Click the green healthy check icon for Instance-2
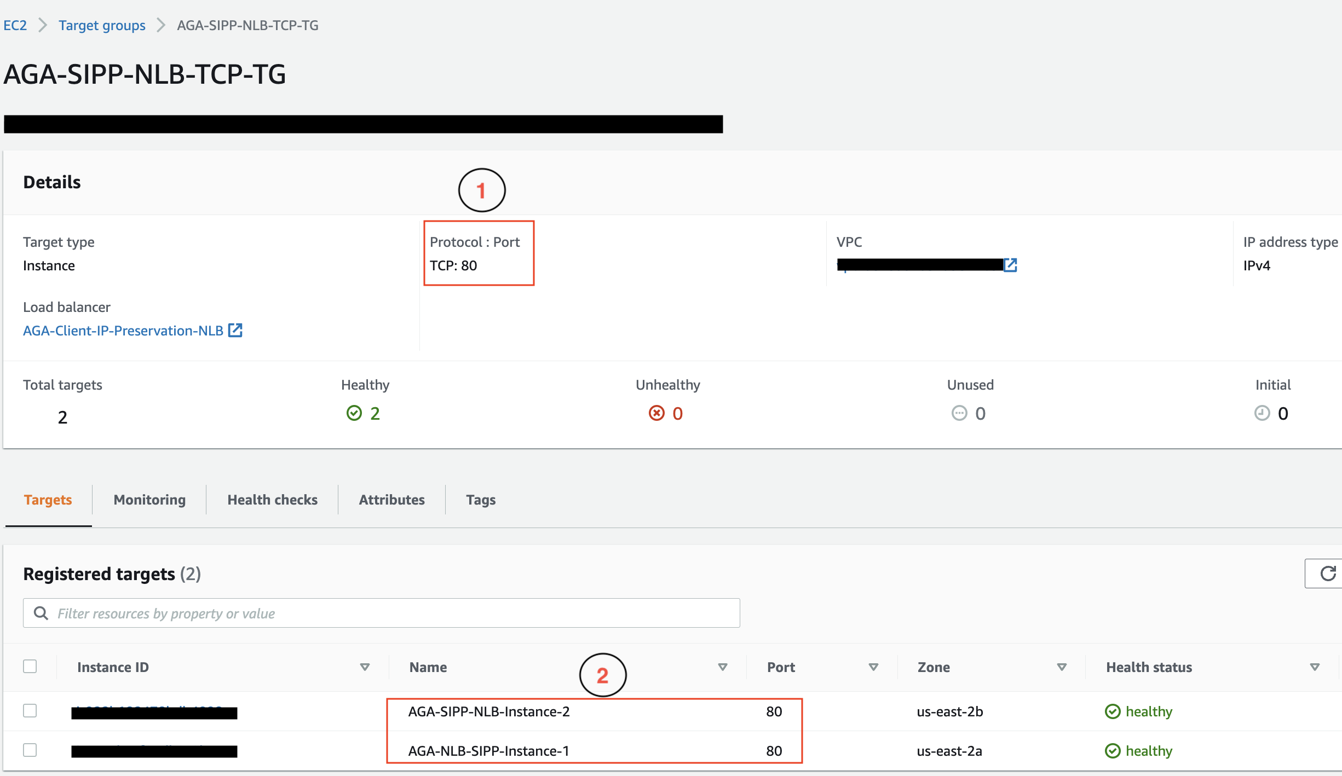Screen dimensions: 1342x776 [1113, 711]
